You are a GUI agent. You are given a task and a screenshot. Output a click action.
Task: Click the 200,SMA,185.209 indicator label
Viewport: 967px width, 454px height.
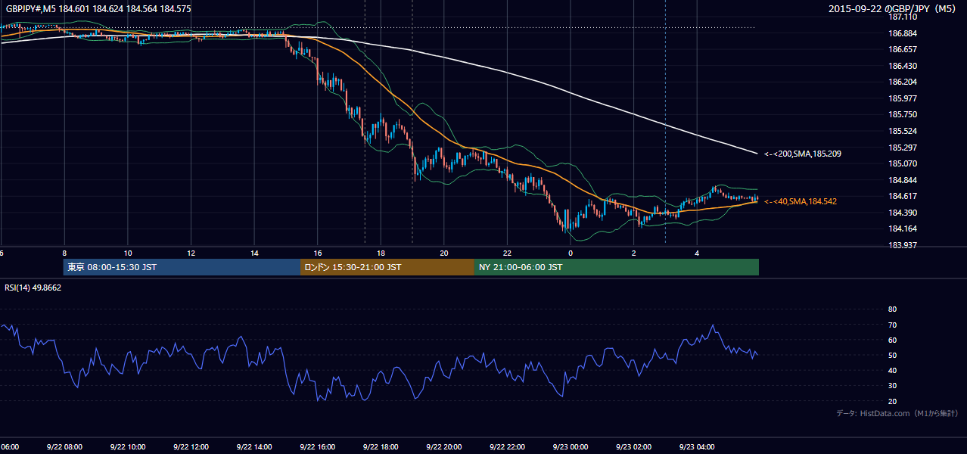click(x=803, y=154)
